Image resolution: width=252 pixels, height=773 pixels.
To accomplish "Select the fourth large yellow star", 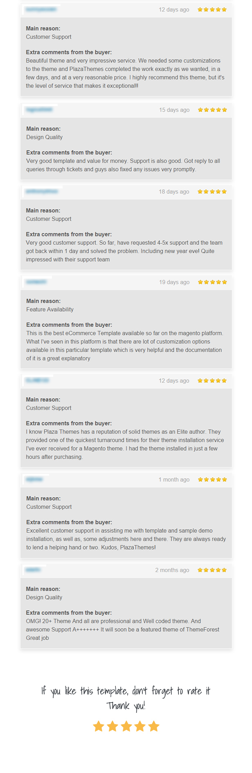I will click(140, 726).
